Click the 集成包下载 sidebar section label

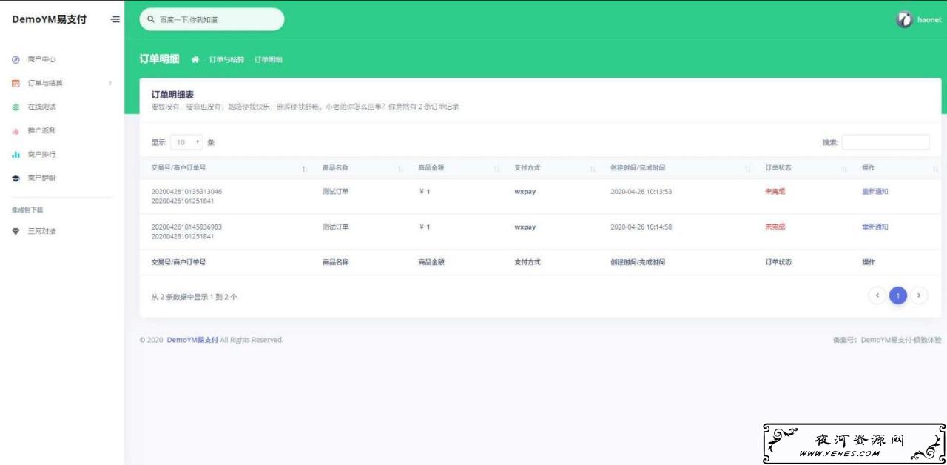tap(27, 210)
